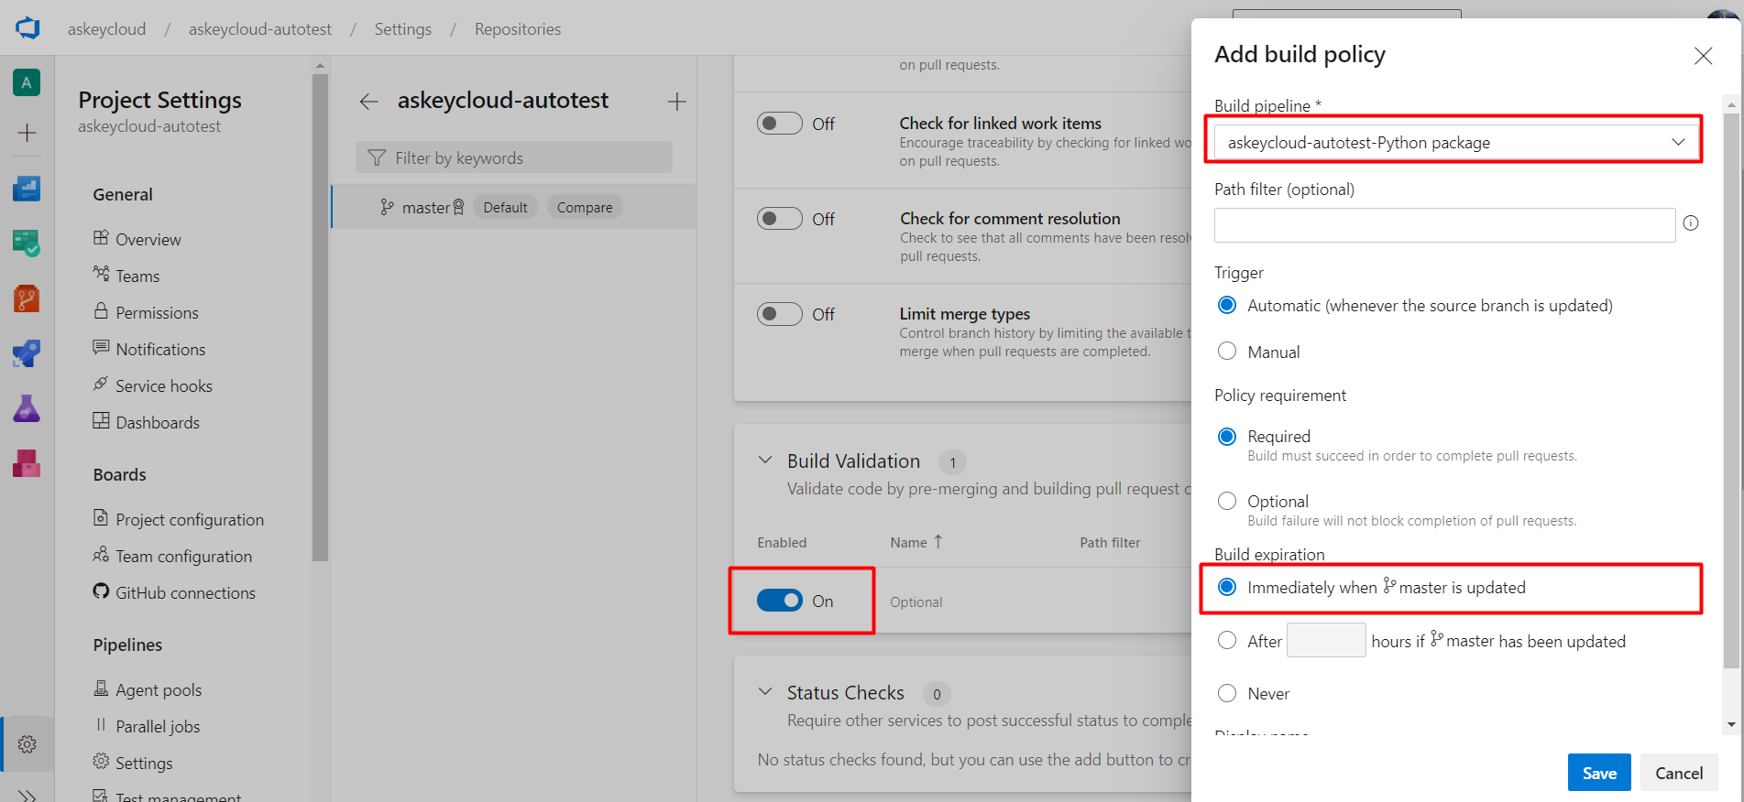Open Service hooks settings page
Image resolution: width=1744 pixels, height=802 pixels.
163,385
